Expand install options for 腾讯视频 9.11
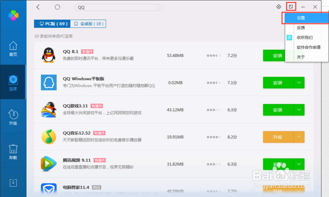This screenshot has width=329, height=197. (x=299, y=164)
